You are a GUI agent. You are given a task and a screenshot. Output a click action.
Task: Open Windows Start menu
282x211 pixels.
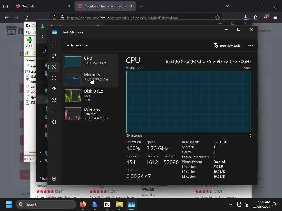pos(9,204)
